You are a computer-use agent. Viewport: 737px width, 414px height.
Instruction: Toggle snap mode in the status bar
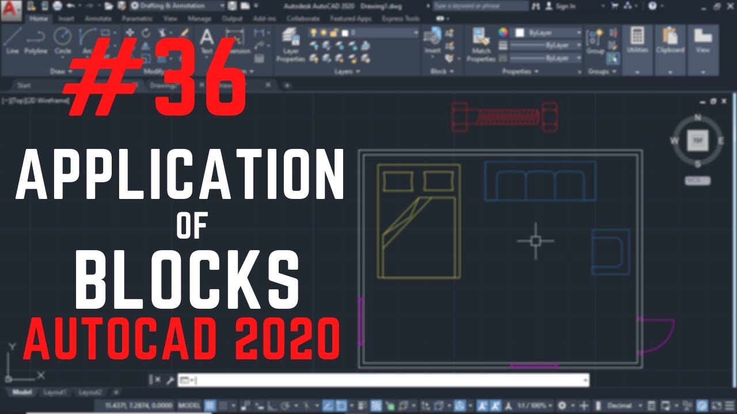point(223,405)
